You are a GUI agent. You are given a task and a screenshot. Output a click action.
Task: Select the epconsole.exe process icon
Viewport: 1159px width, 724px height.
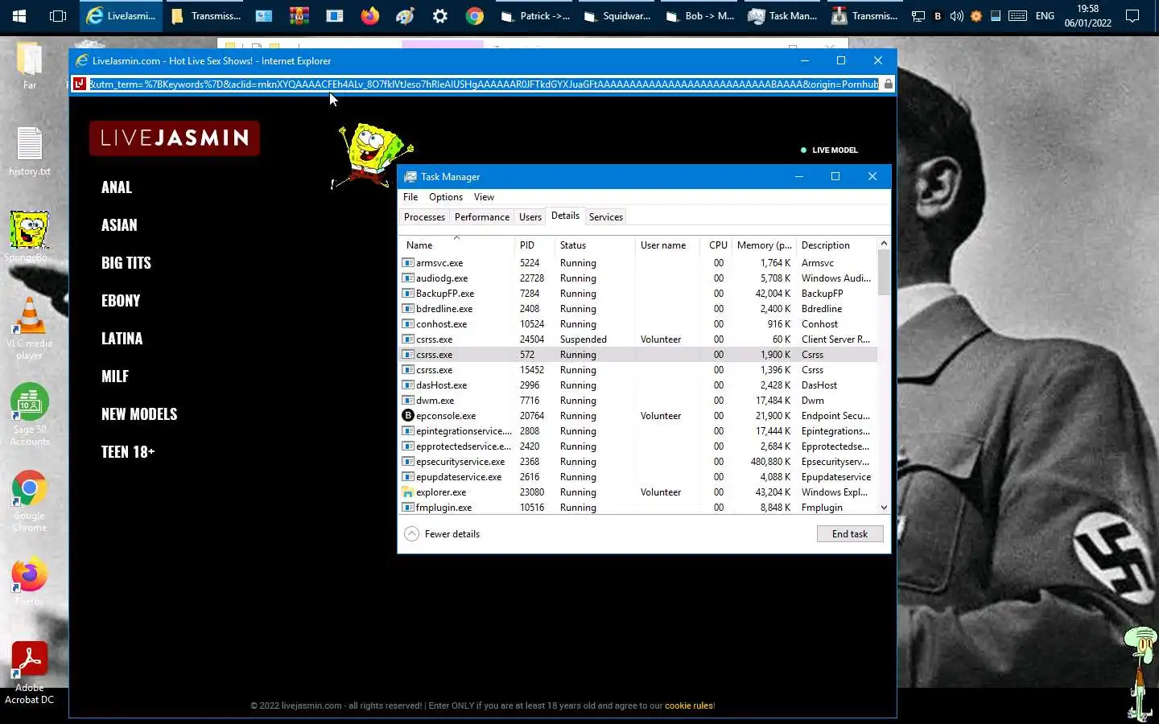point(408,416)
